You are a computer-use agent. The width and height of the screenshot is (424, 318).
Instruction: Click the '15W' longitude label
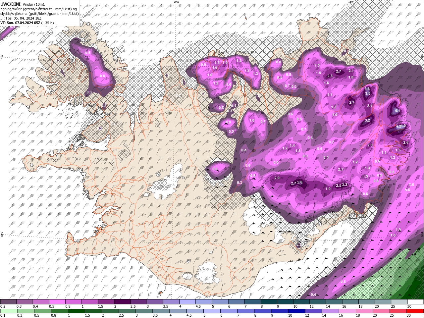(x=351, y=1)
